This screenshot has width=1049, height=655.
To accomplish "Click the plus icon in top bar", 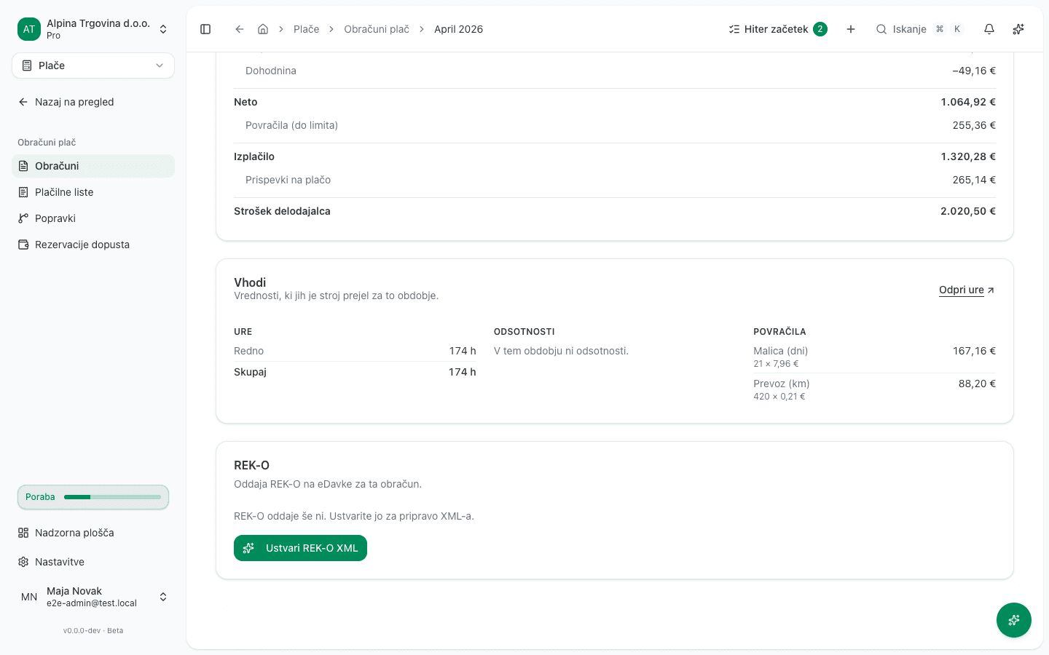I will pos(851,29).
